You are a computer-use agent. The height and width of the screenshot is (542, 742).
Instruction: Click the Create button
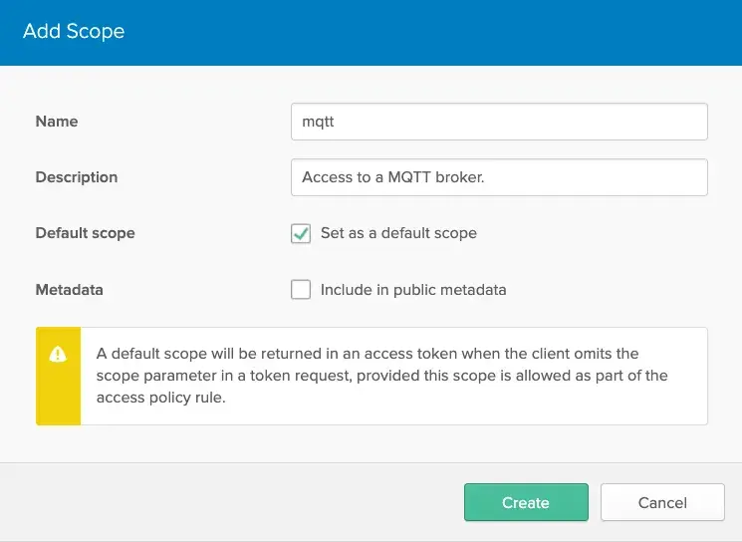pos(526,502)
